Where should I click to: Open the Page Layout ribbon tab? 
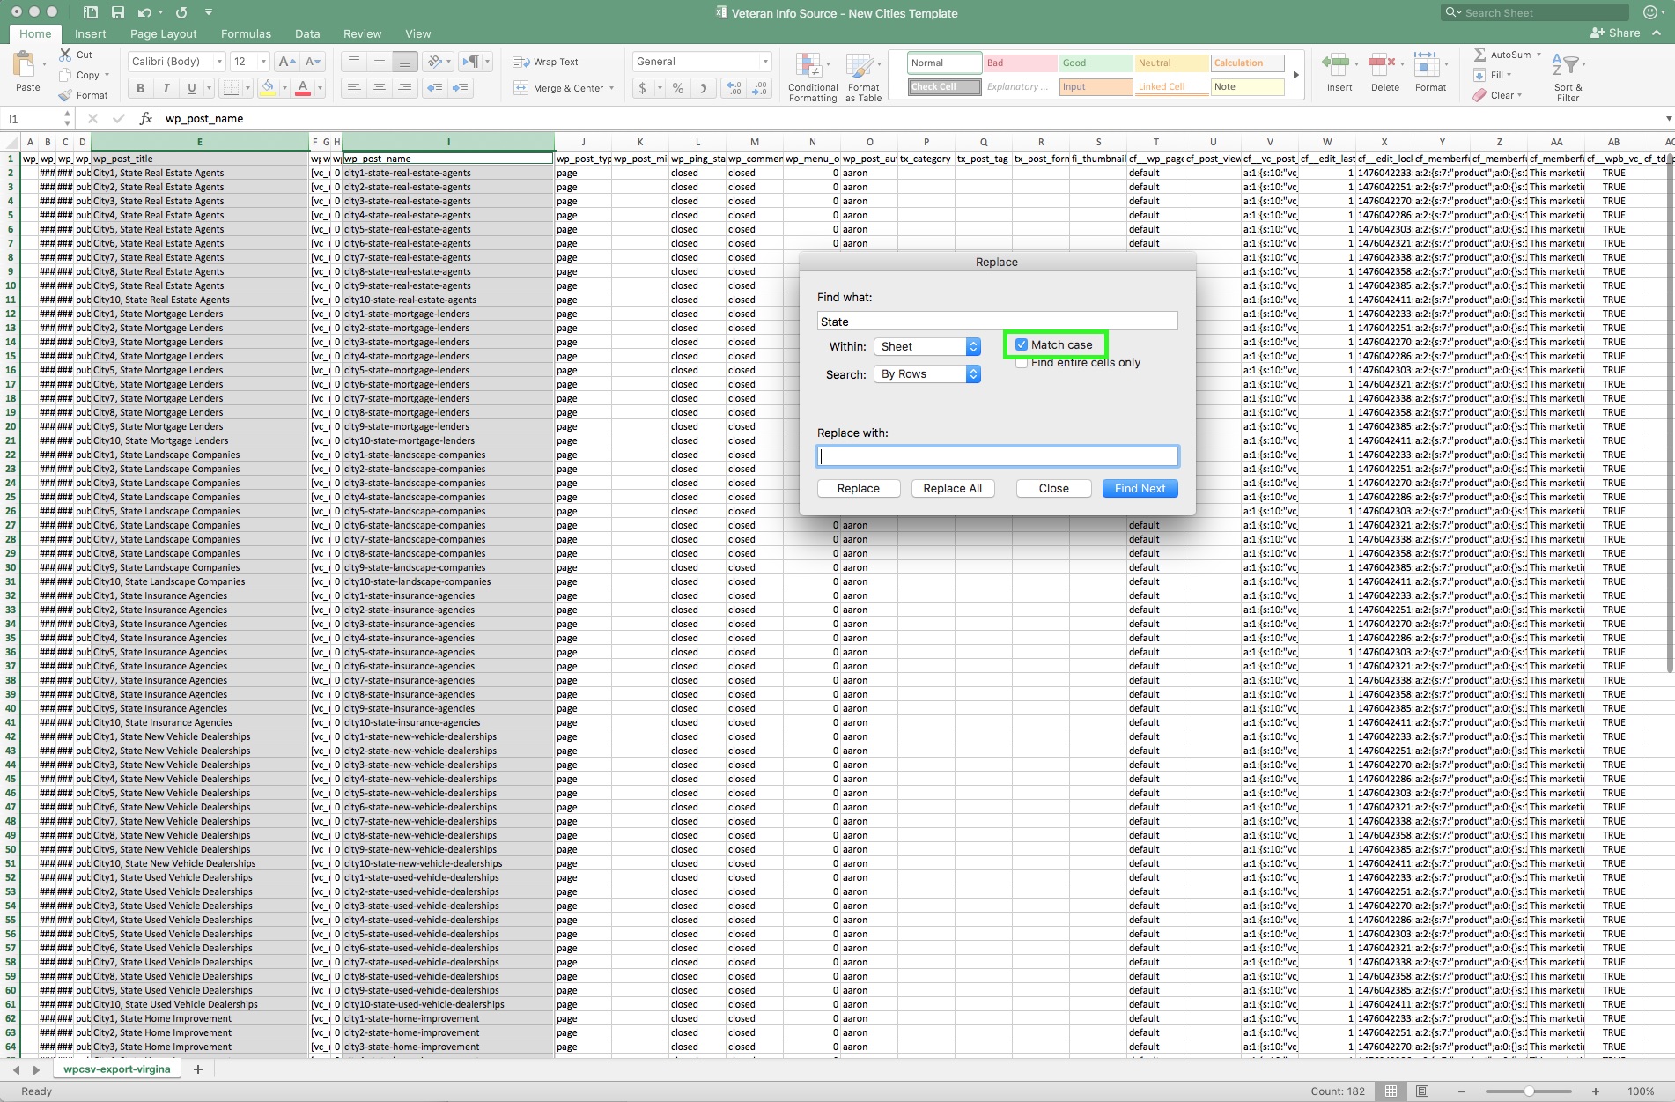(164, 33)
